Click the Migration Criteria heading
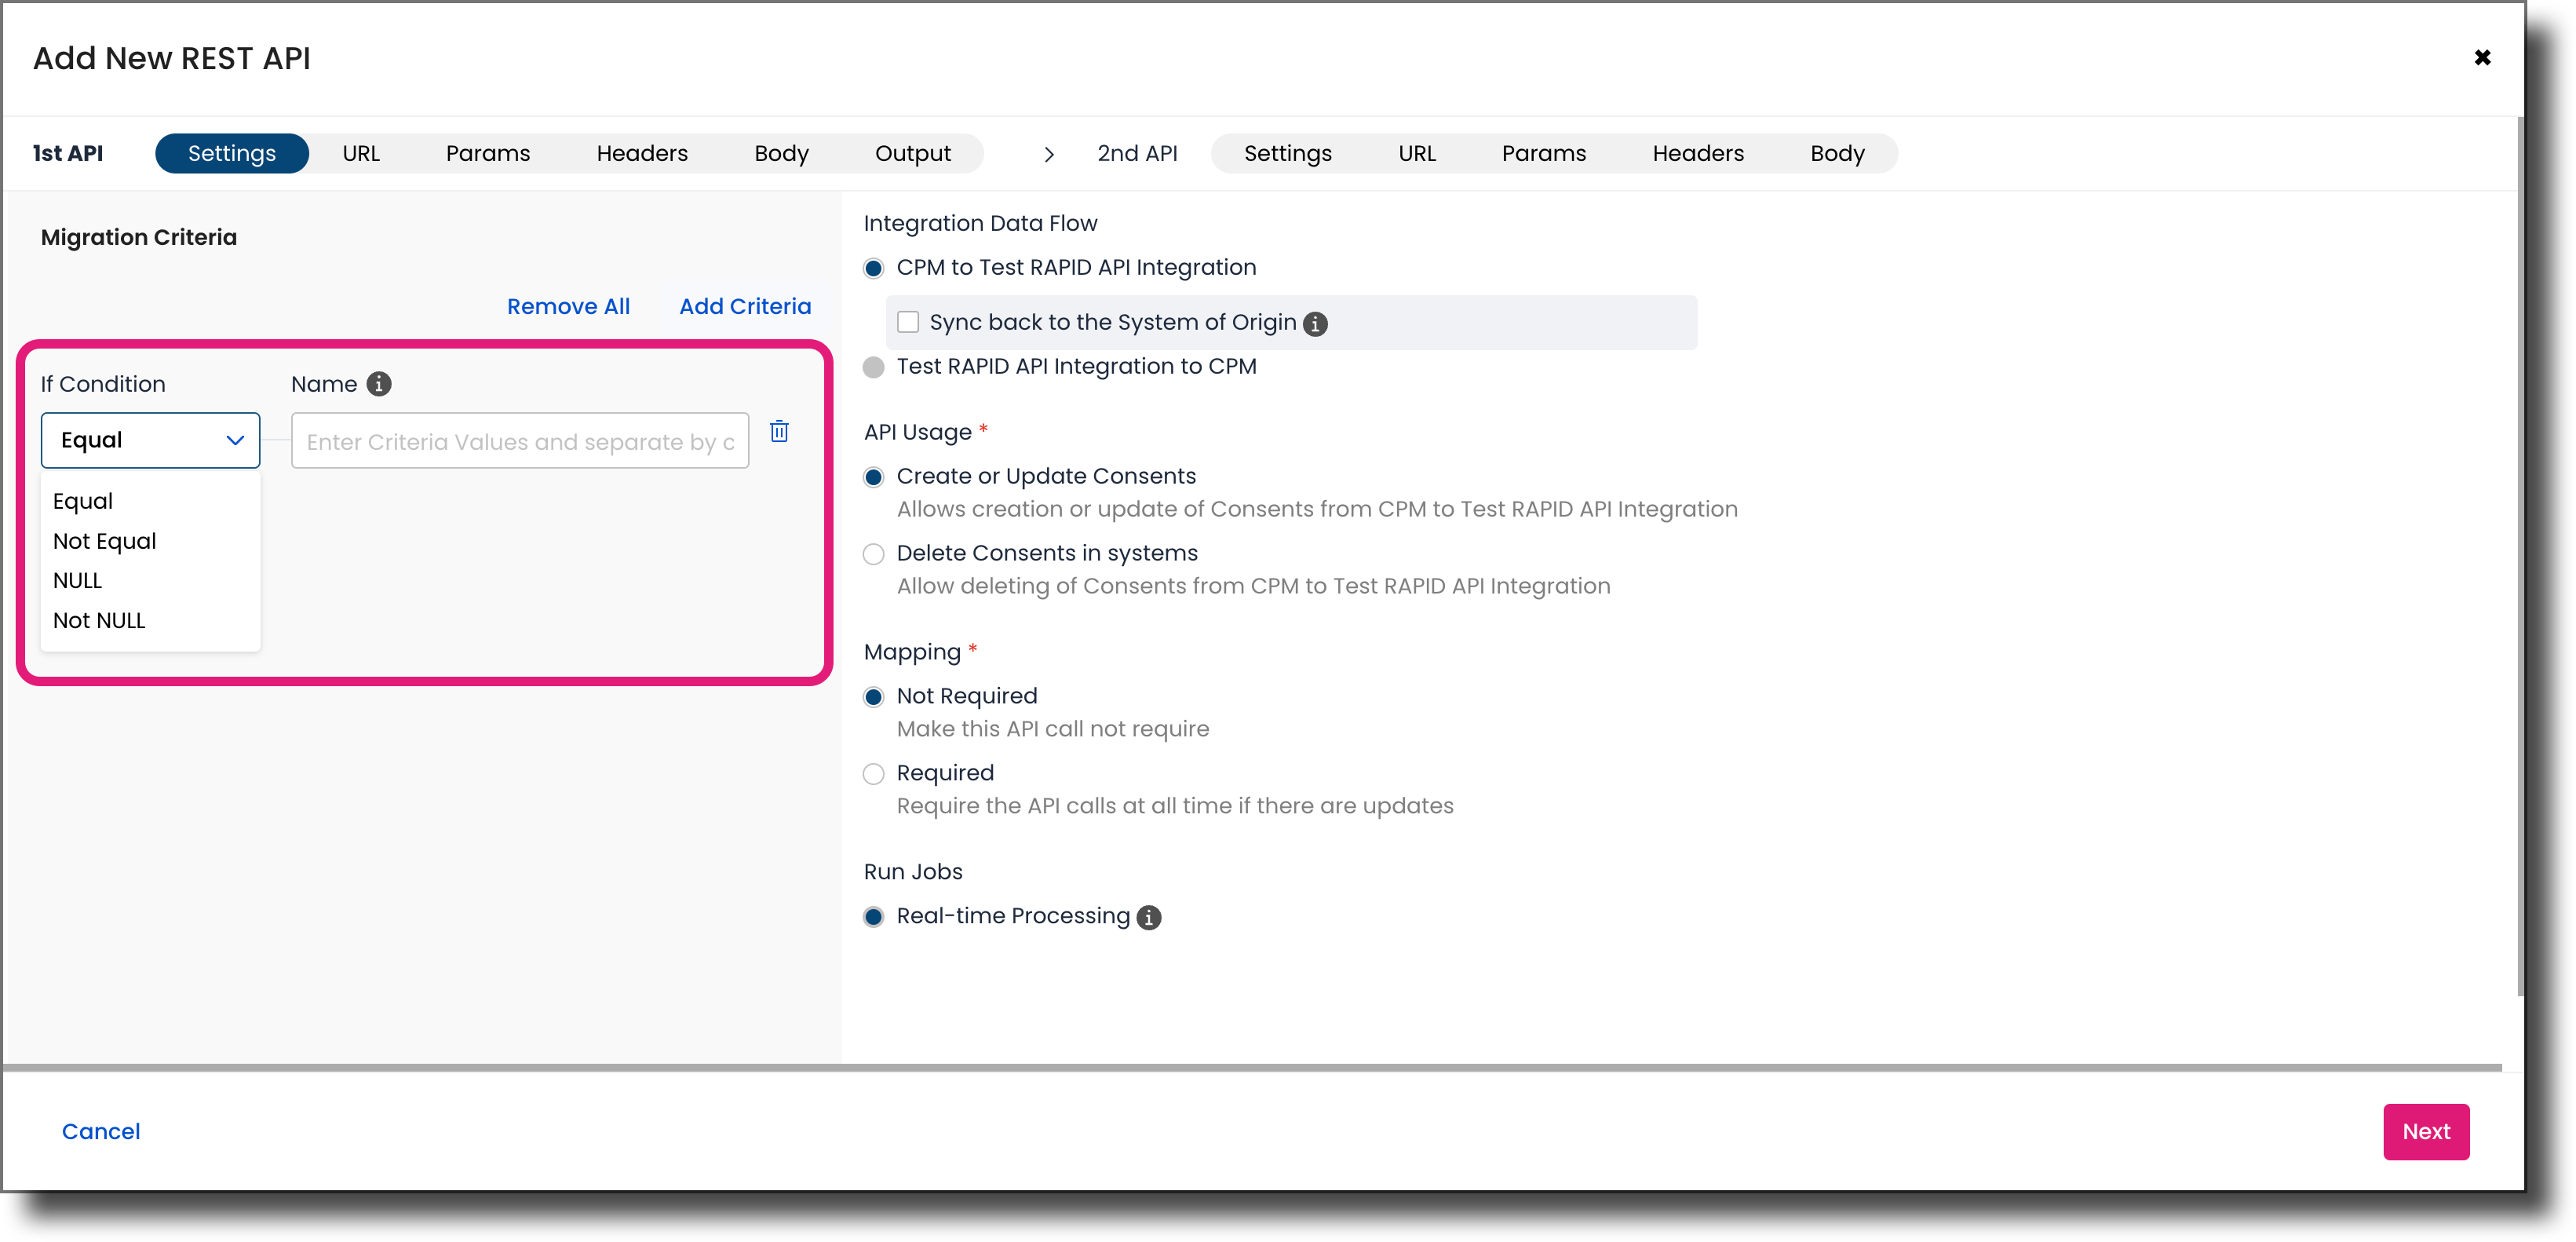 click(x=139, y=237)
